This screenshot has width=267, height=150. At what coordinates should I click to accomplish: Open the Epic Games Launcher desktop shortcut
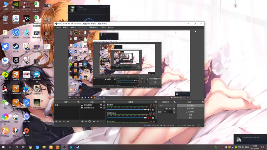coord(16,62)
